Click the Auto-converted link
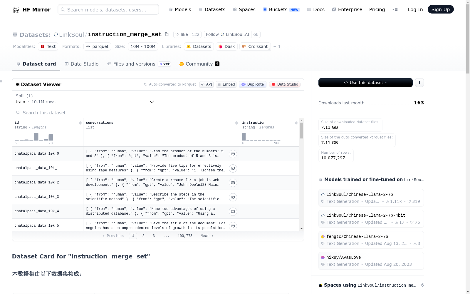Image resolution: width=470 pixels, height=294 pixels. coord(162,84)
